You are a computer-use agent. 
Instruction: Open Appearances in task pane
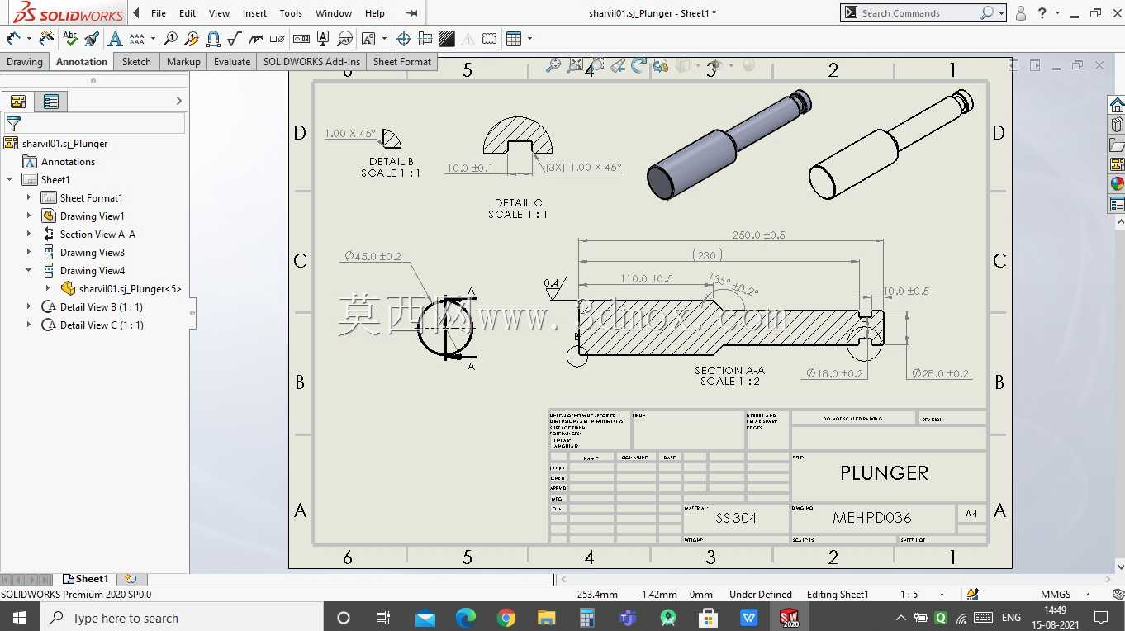[x=1117, y=184]
